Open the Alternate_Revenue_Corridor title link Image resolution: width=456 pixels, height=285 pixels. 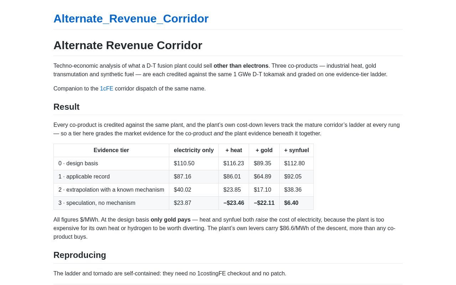[131, 19]
